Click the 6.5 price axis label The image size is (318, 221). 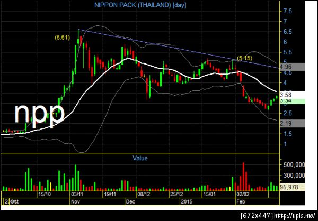[288, 32]
